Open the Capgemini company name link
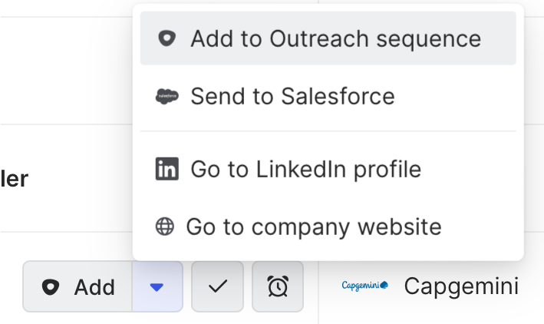This screenshot has height=324, width=544. [x=461, y=286]
